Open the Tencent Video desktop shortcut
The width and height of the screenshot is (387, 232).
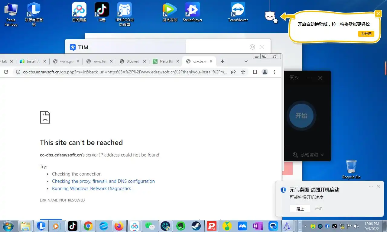point(170,12)
